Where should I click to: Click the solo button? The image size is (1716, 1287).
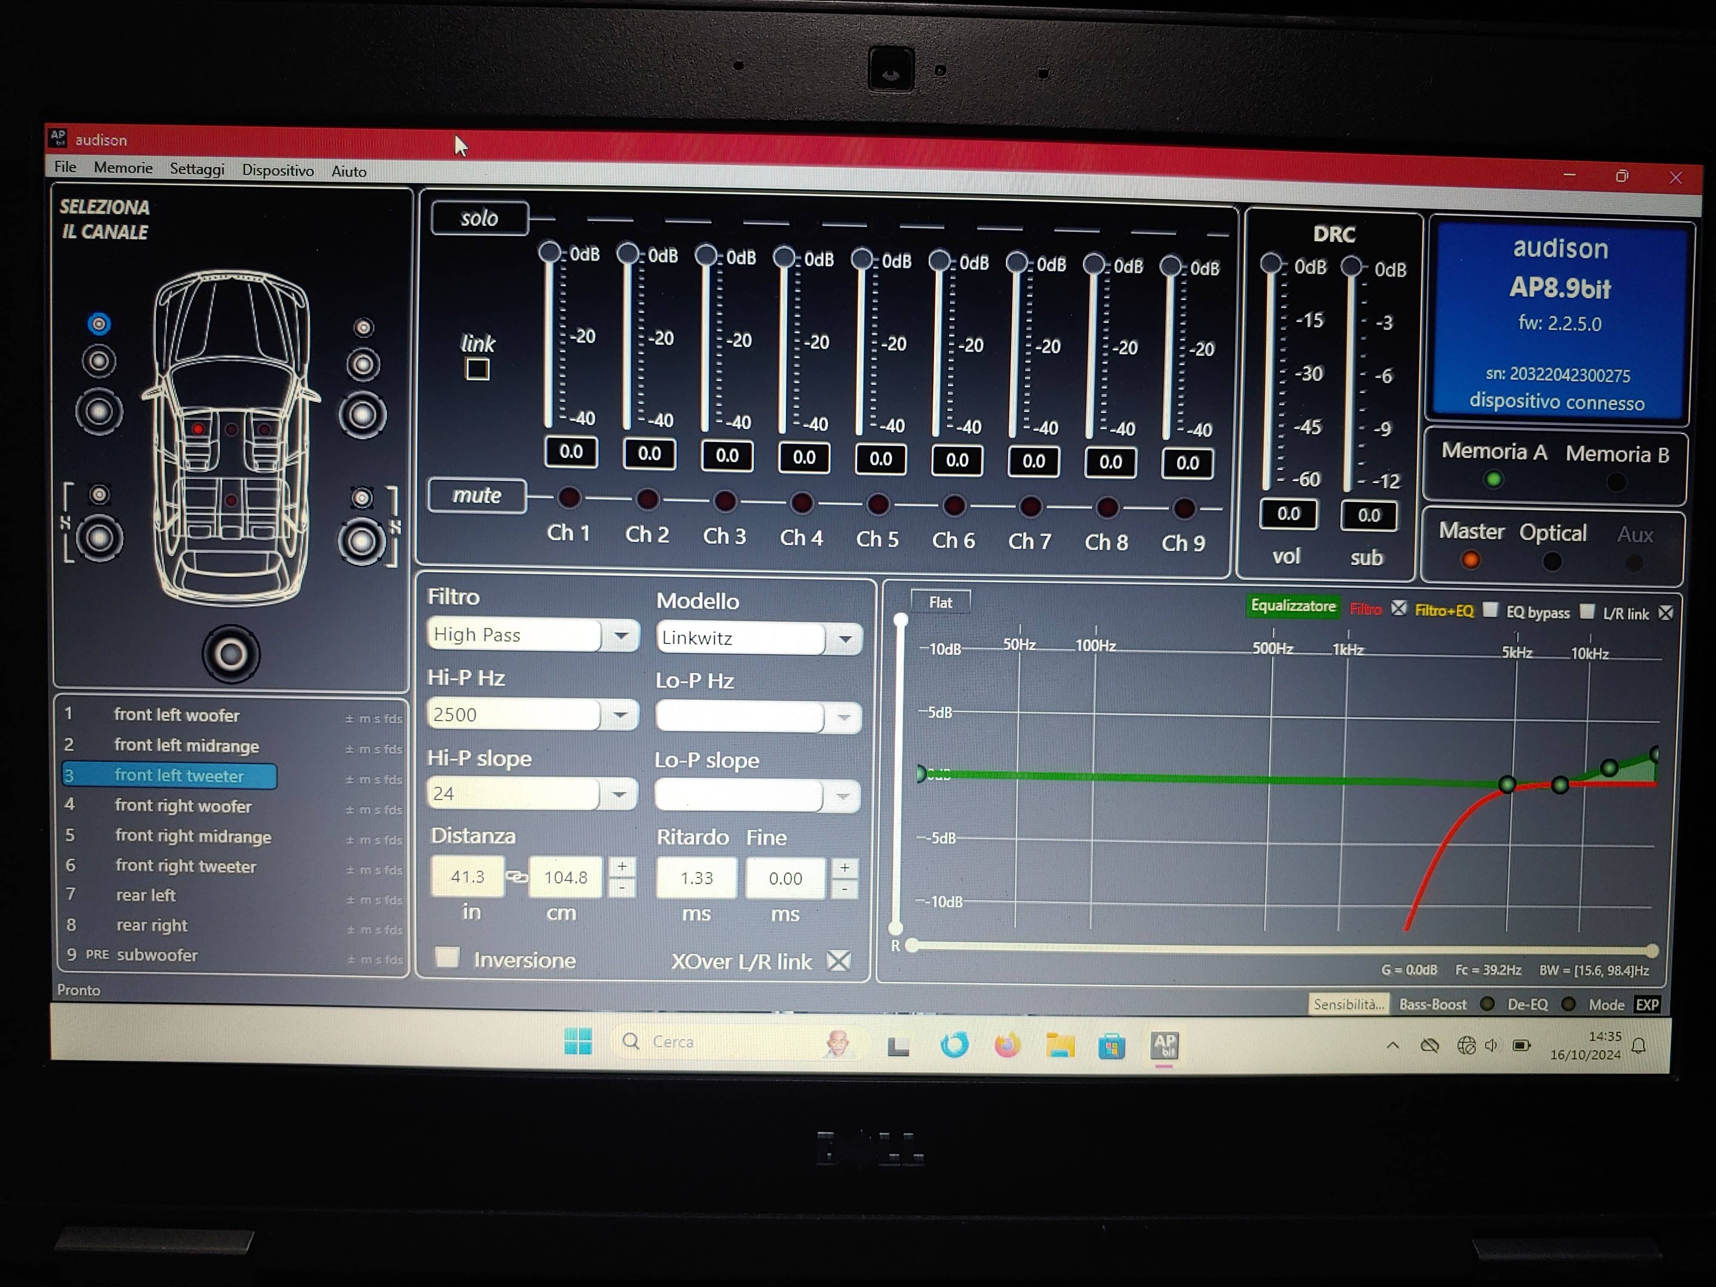(x=479, y=218)
